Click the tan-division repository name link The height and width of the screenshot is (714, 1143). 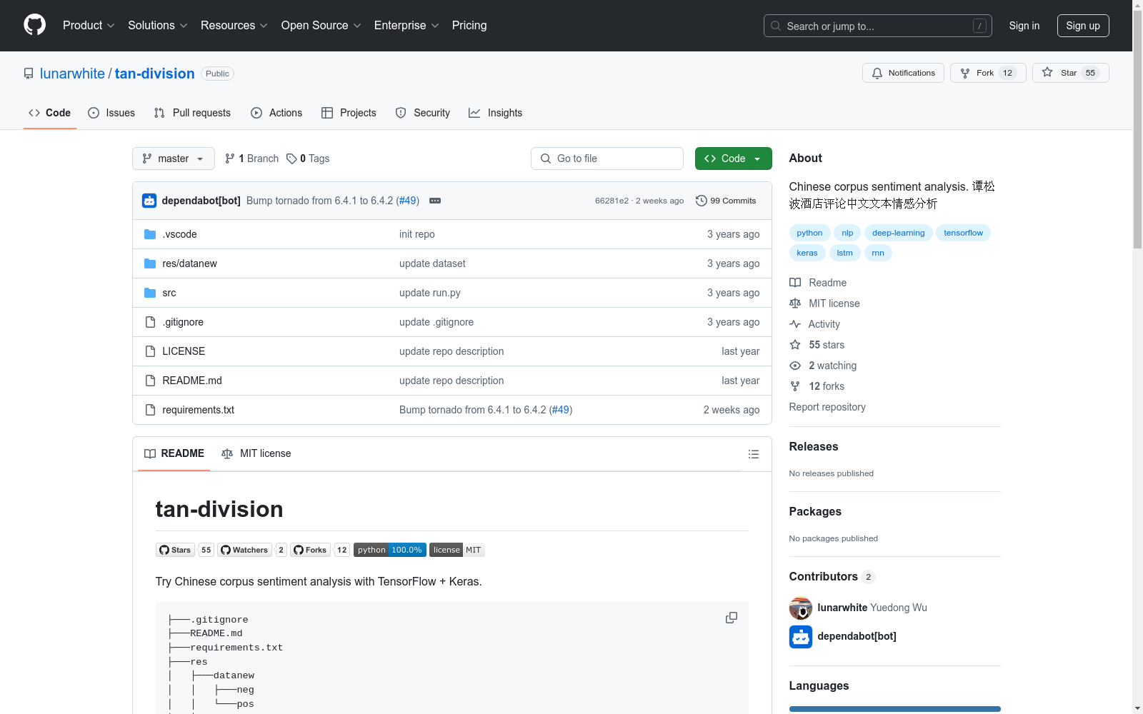click(x=154, y=74)
